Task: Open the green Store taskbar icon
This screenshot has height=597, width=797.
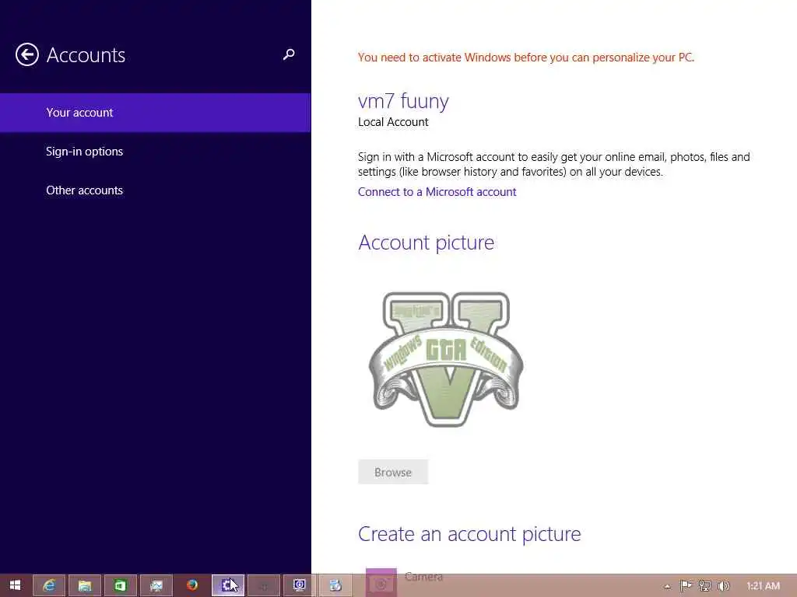Action: pyautogui.click(x=121, y=585)
